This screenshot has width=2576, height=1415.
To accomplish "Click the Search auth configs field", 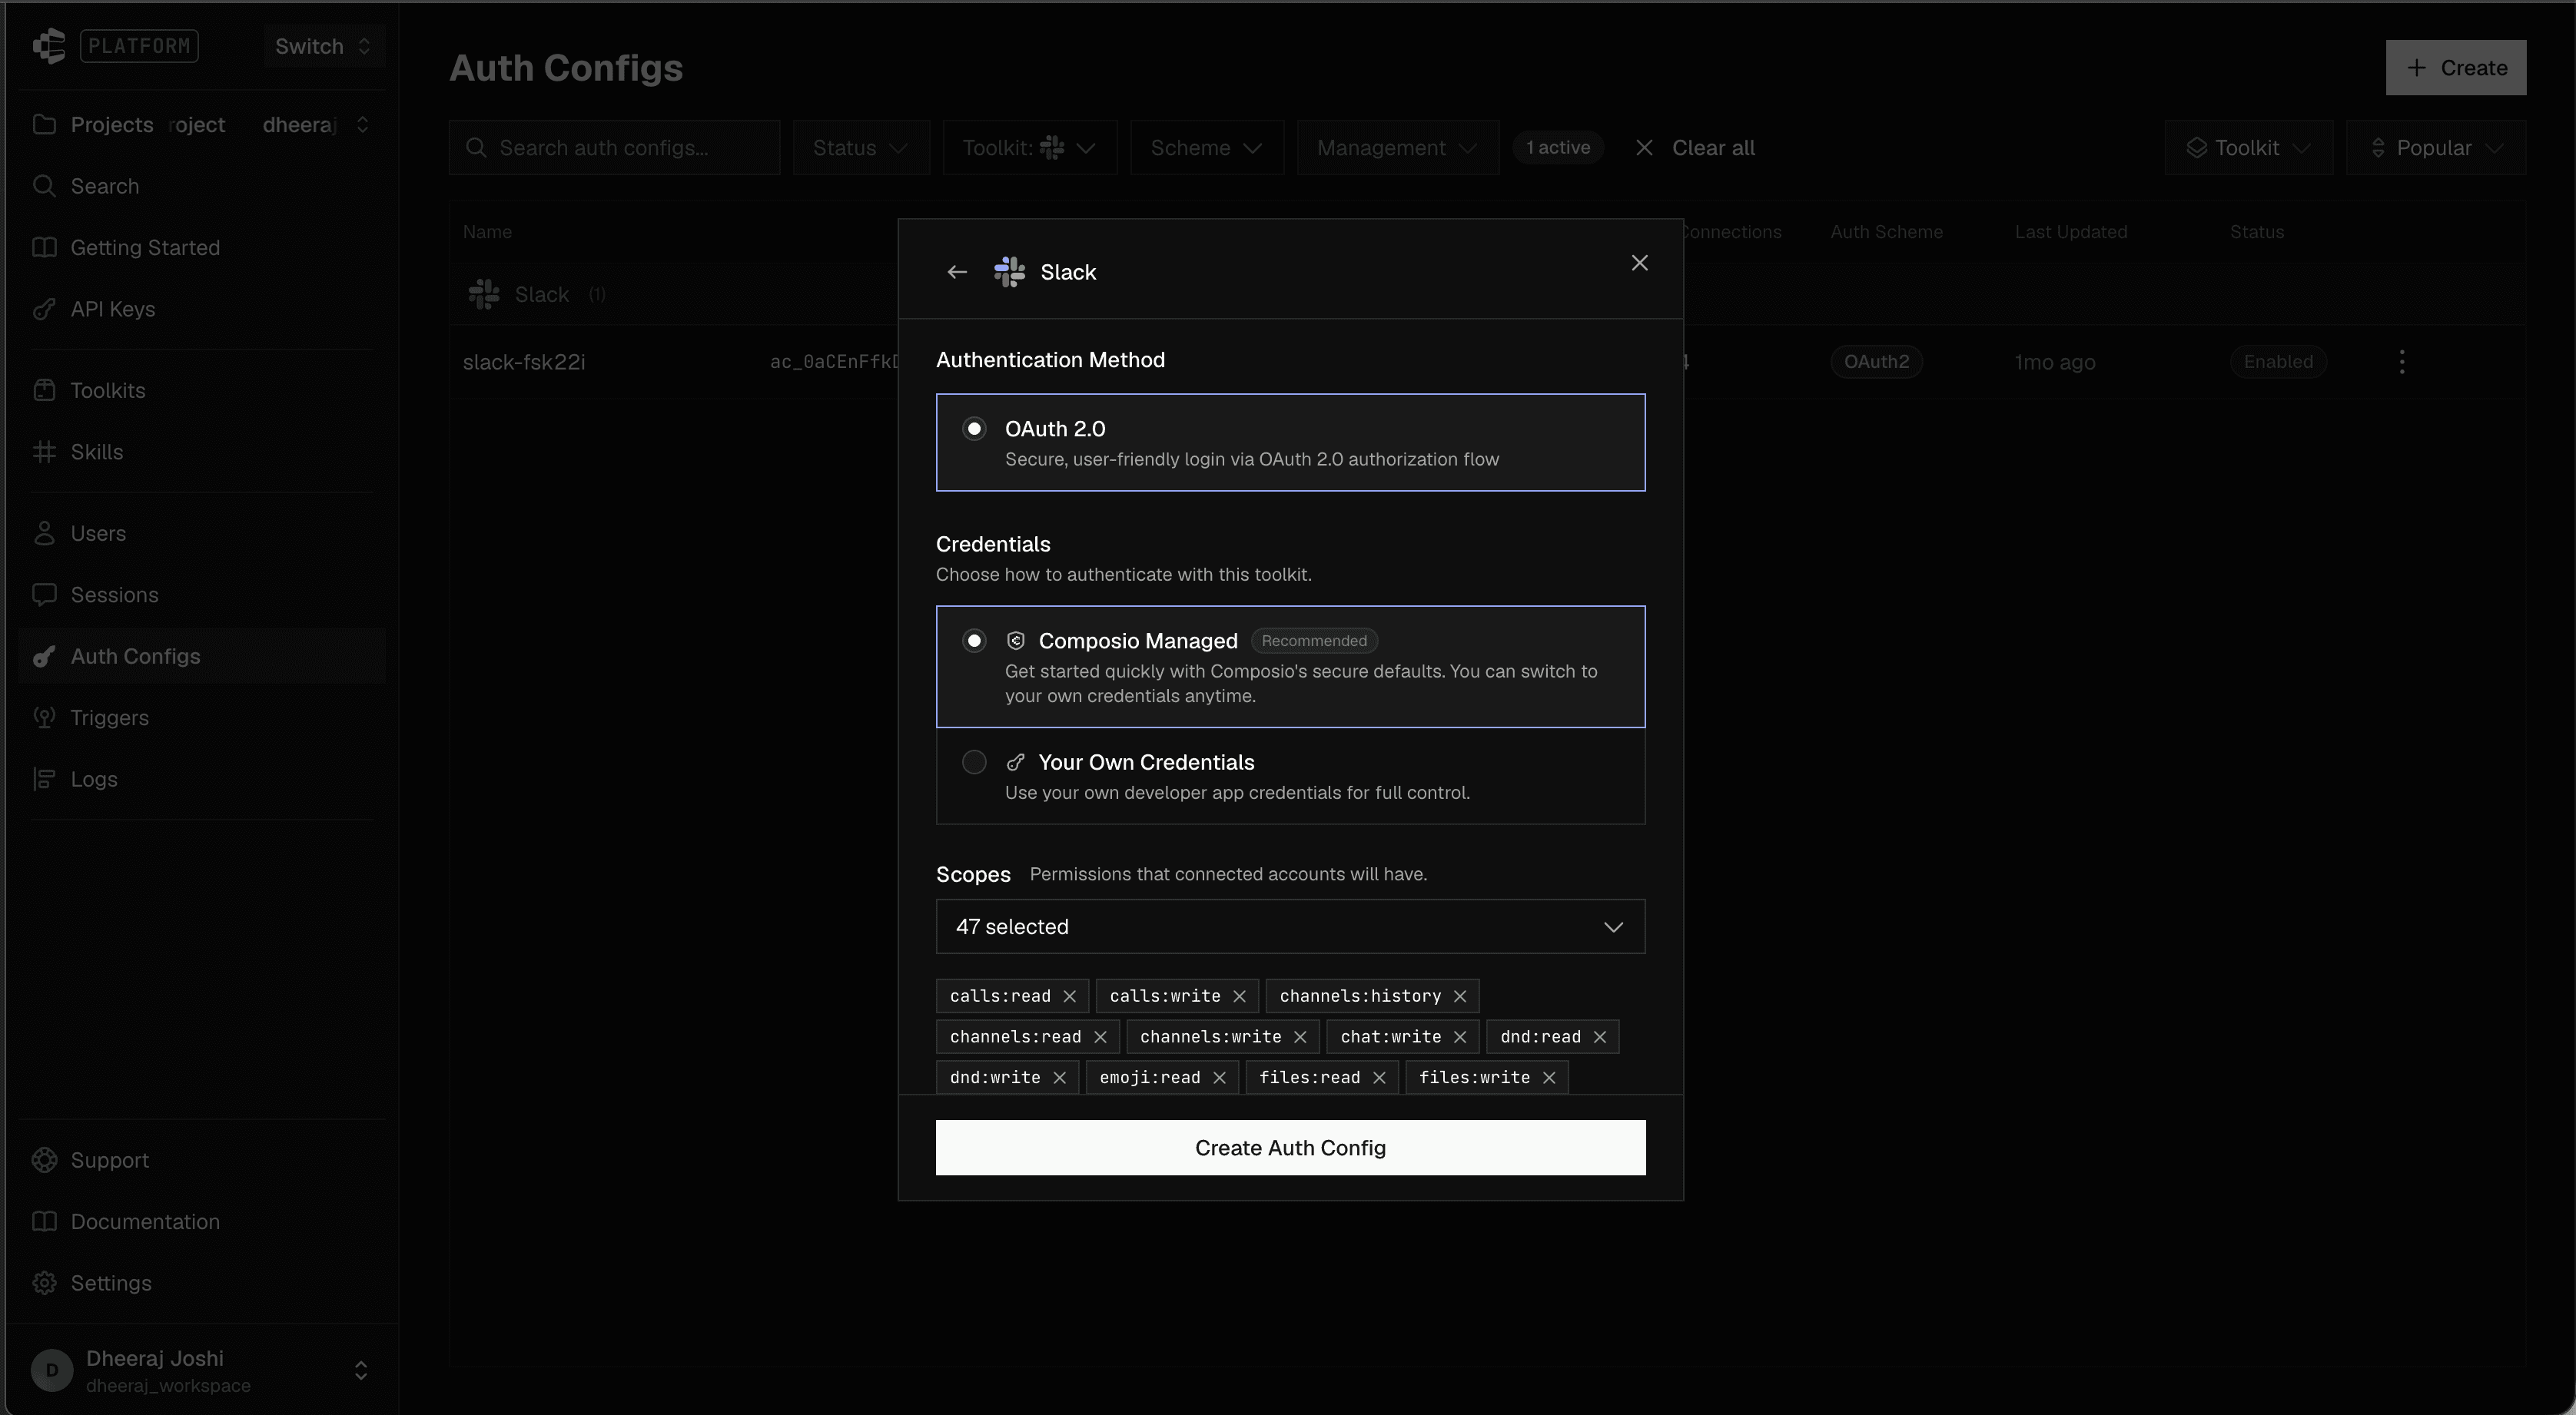I will [x=614, y=148].
